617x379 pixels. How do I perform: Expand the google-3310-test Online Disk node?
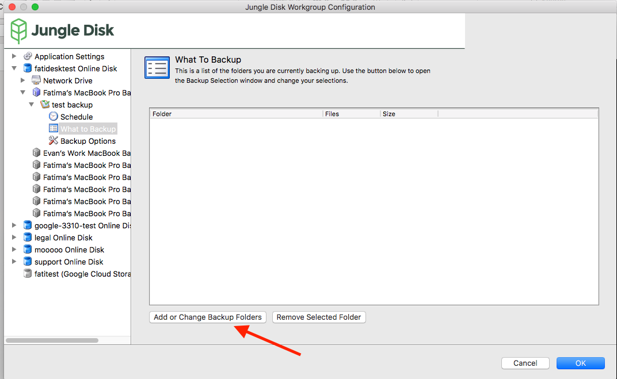pos(14,225)
